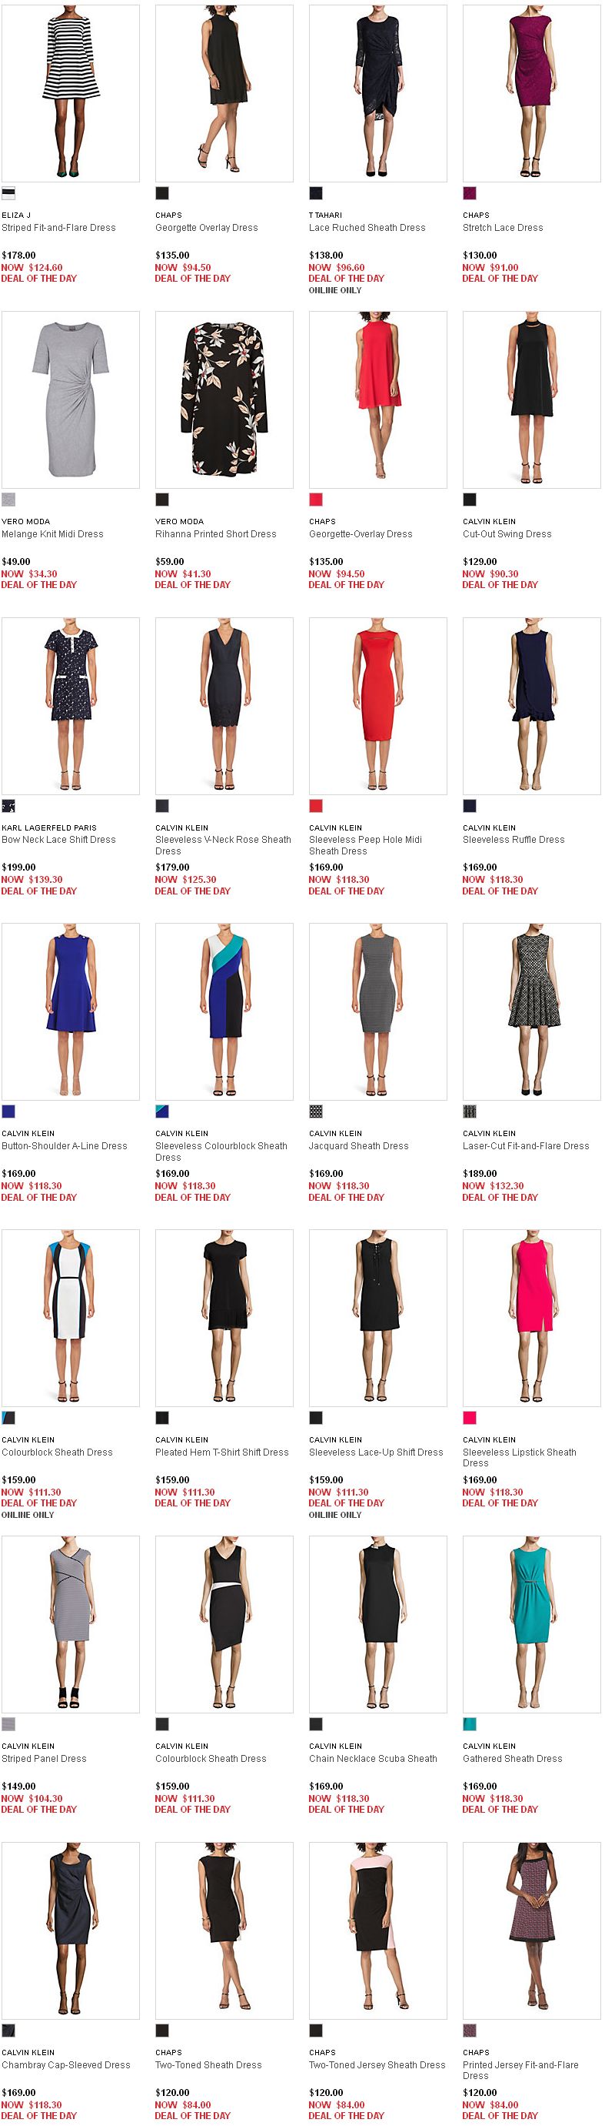This screenshot has height=2126, width=605.
Task: View Striped Panel Dress product photo
Action: 71,1624
